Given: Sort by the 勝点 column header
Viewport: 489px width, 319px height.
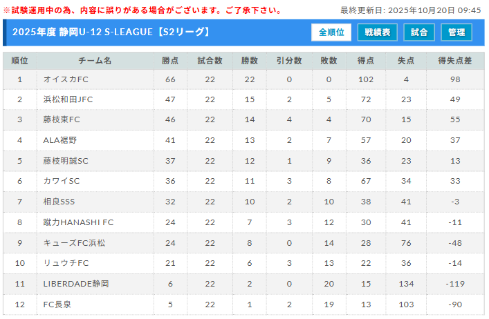Looking at the screenshot, I should (170, 61).
